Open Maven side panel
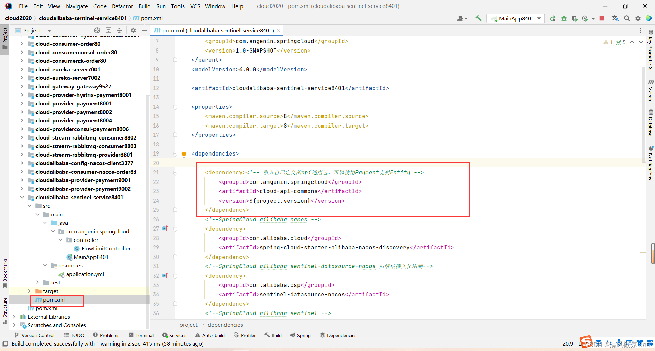Image resolution: width=655 pixels, height=351 pixels. click(651, 90)
